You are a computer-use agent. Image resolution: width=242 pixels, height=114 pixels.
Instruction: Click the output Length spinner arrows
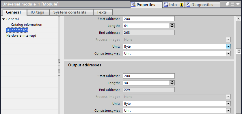[x=172, y=83]
